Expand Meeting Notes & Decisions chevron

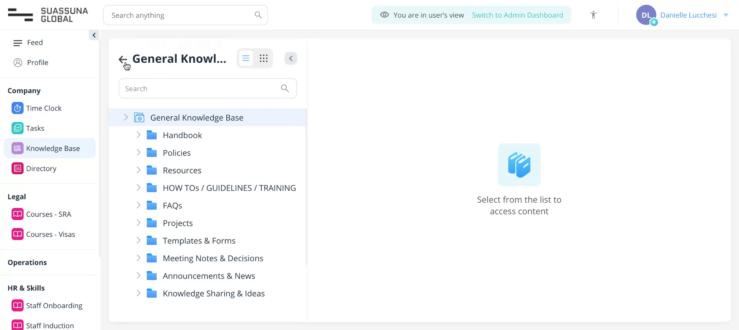[x=139, y=258]
